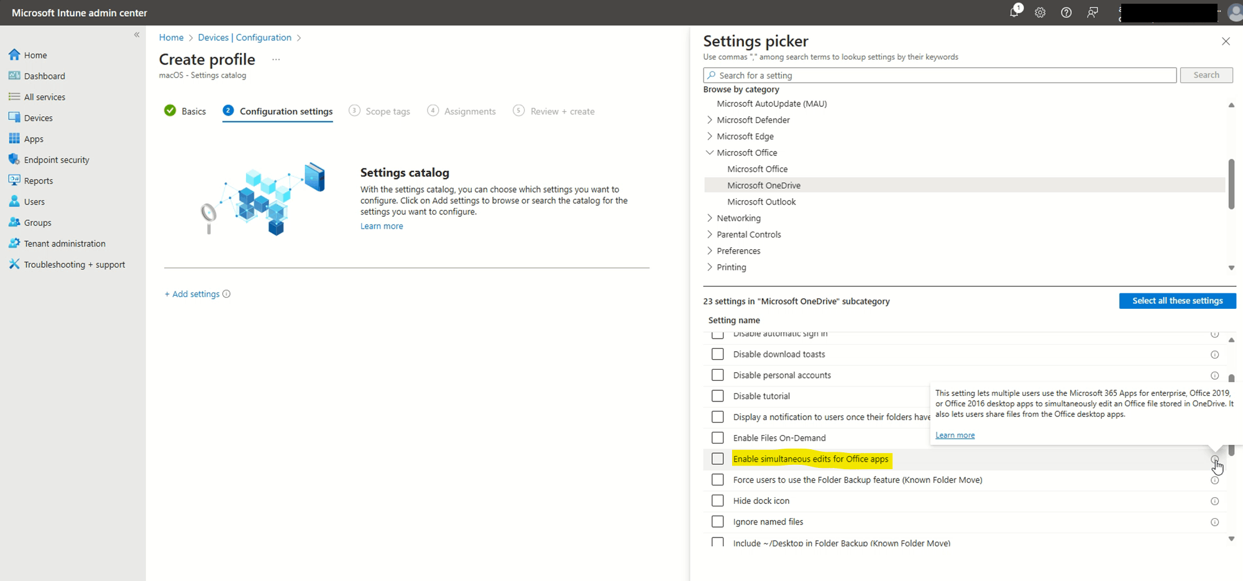The image size is (1243, 581).
Task: Close the Settings picker panel
Action: (1226, 42)
